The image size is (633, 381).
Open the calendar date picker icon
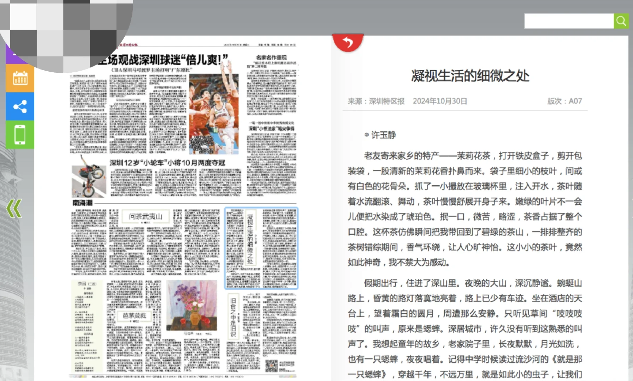pos(20,78)
